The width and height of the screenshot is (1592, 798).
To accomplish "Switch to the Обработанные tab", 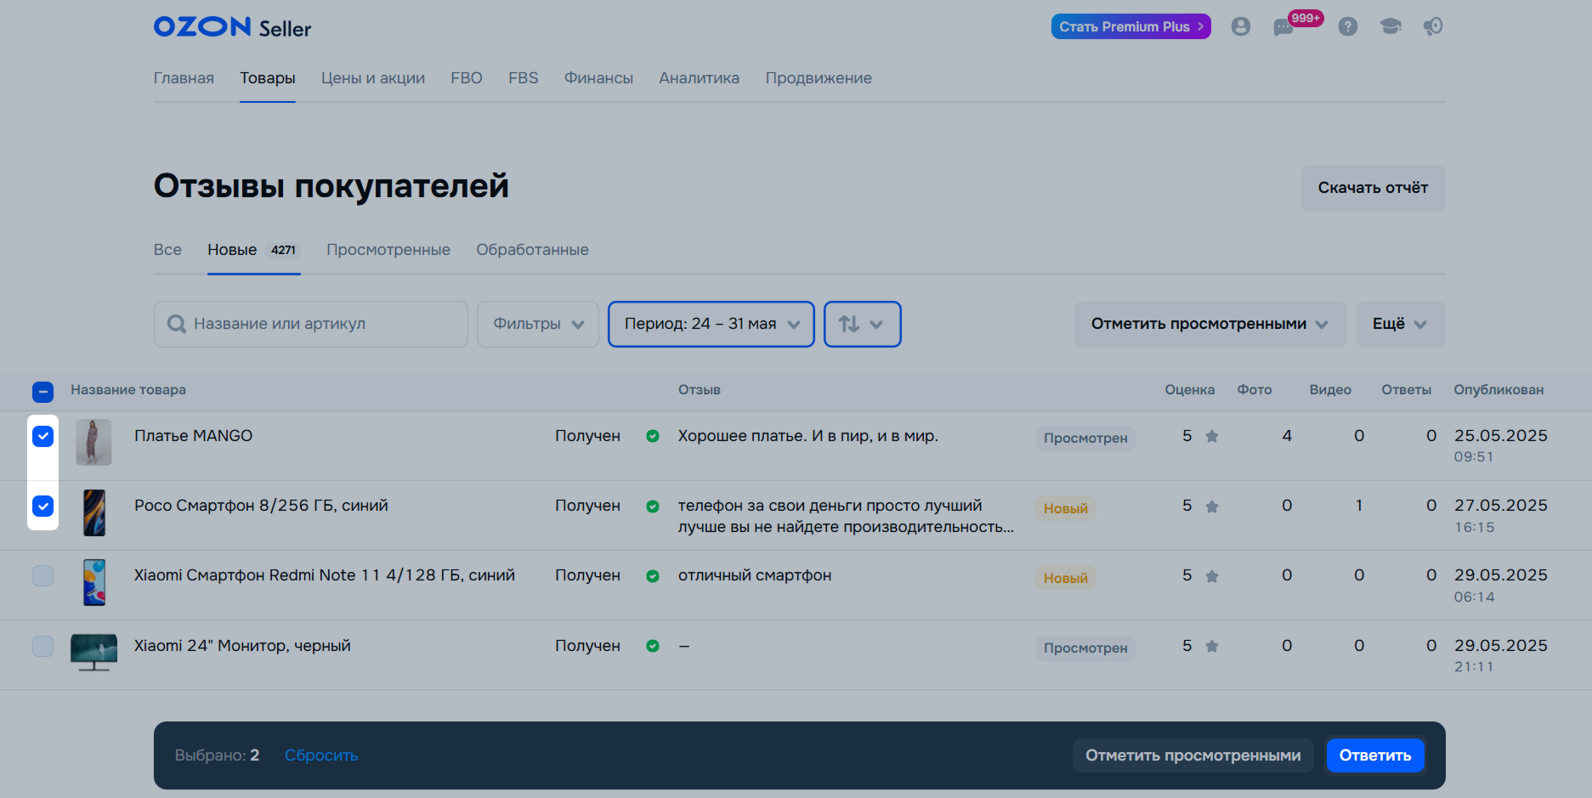I will (532, 250).
